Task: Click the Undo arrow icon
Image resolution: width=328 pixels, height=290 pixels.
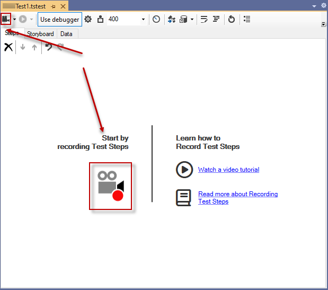Action: (x=49, y=47)
